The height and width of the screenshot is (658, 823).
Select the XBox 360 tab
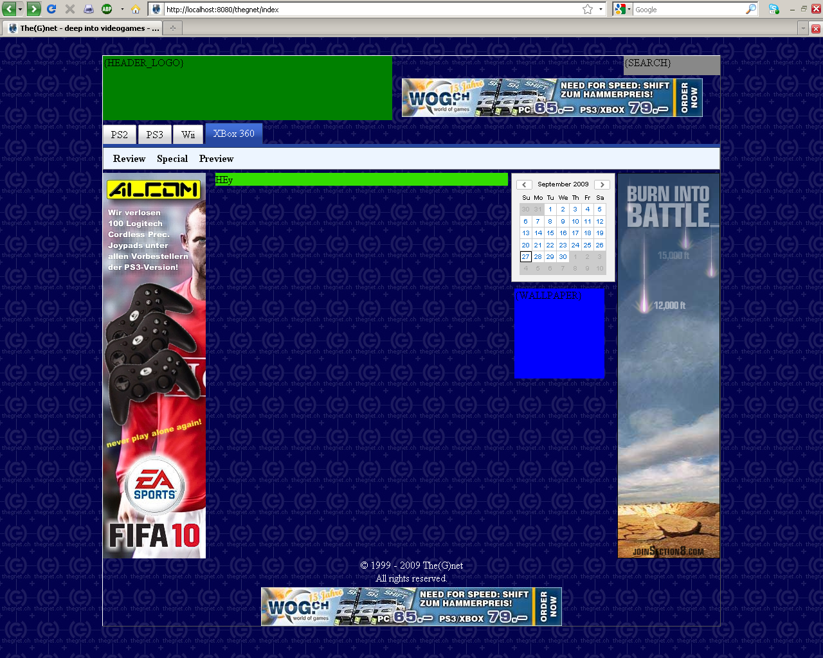point(233,134)
